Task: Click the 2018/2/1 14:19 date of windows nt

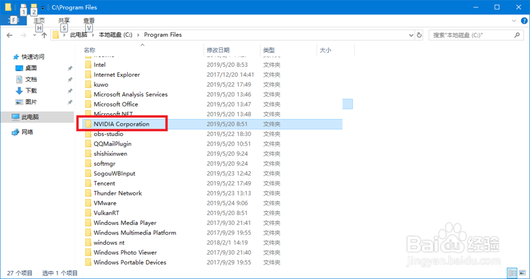Action: click(x=227, y=242)
